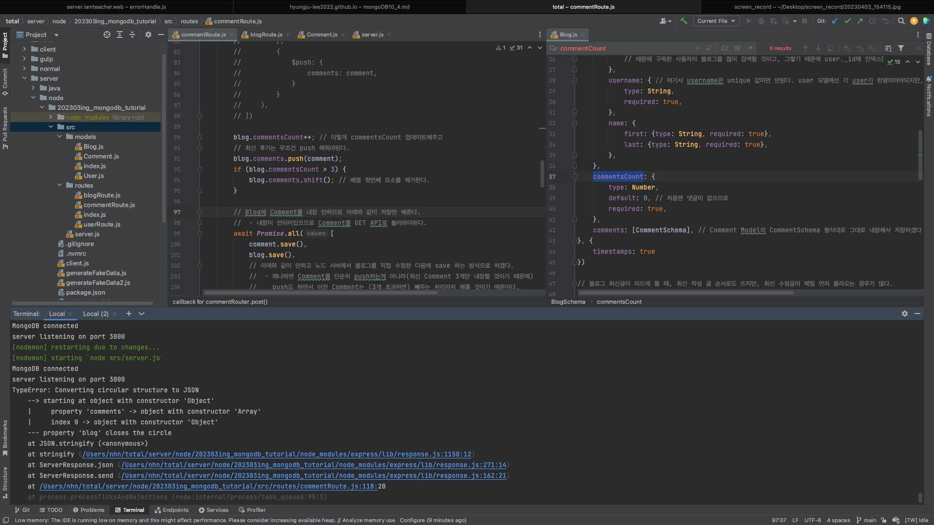The height and width of the screenshot is (525, 934).
Task: Toggle Regex search option
Action: coord(750,48)
